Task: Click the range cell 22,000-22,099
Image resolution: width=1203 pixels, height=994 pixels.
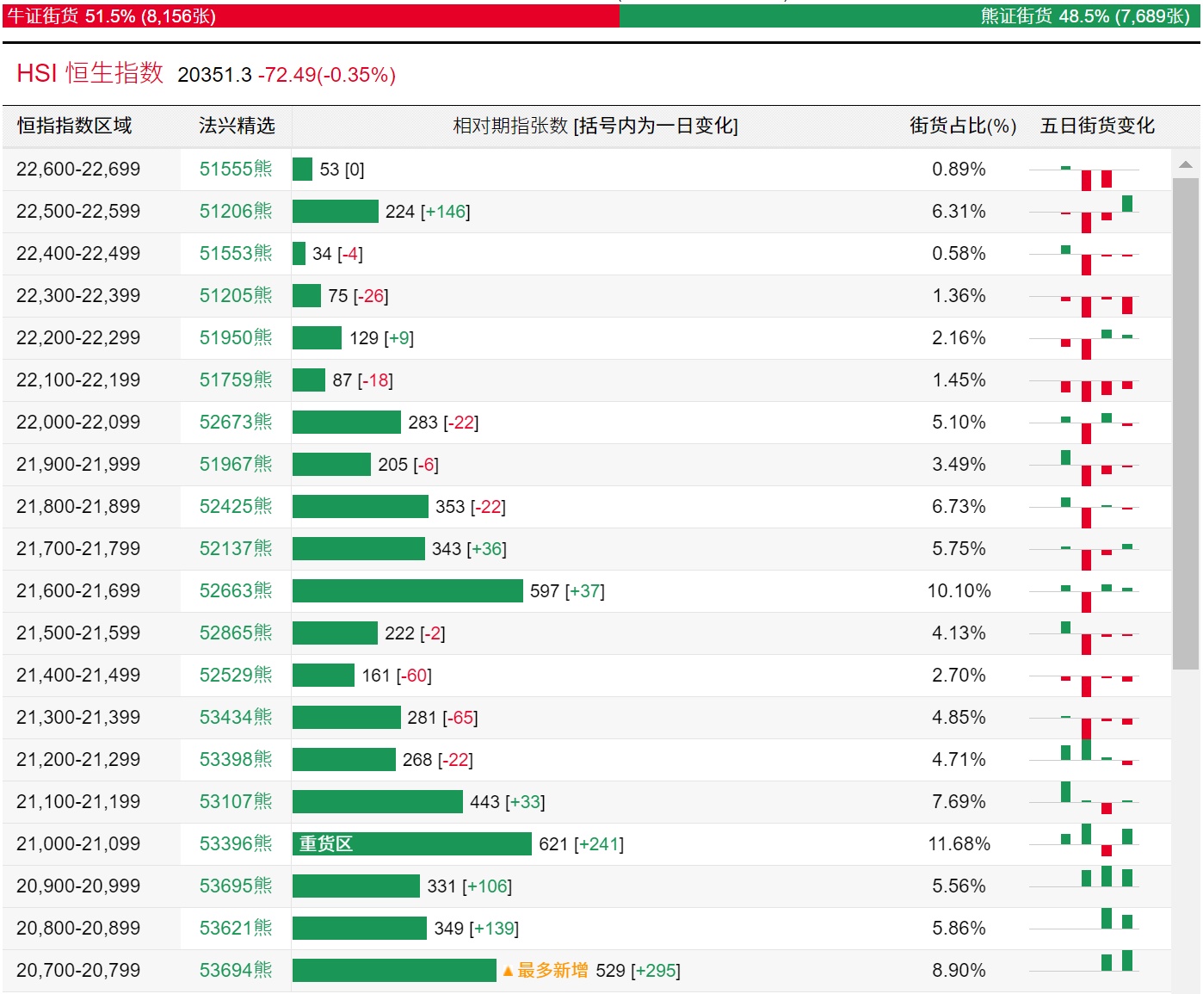Action: coord(78,422)
